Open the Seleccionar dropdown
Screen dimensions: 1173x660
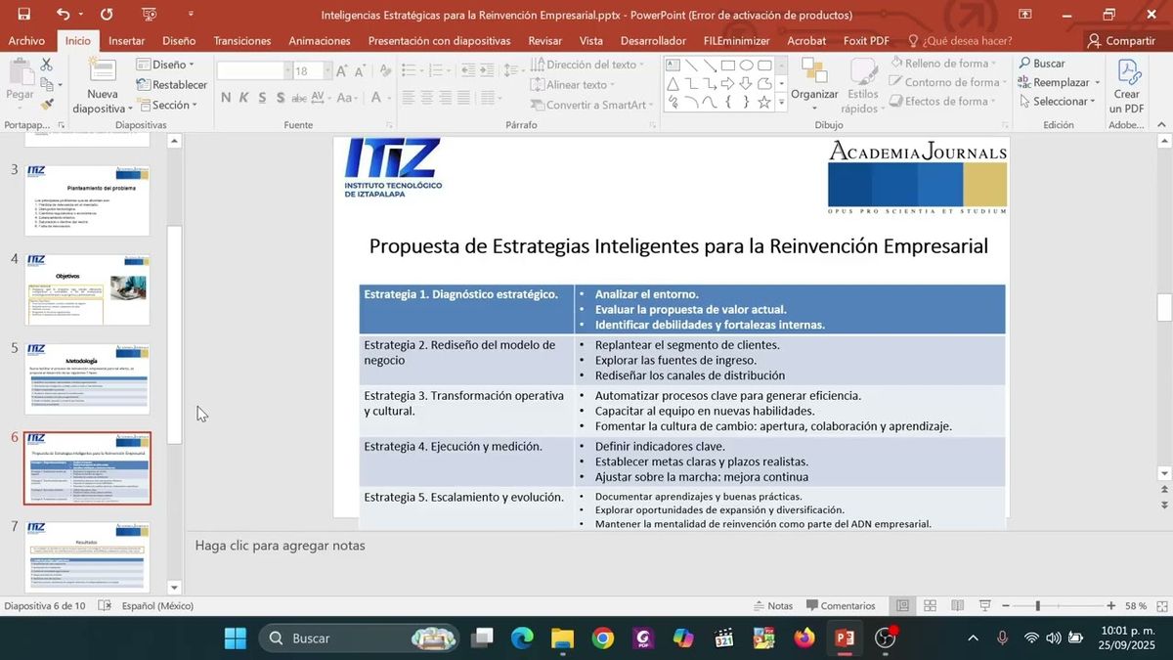1059,102
